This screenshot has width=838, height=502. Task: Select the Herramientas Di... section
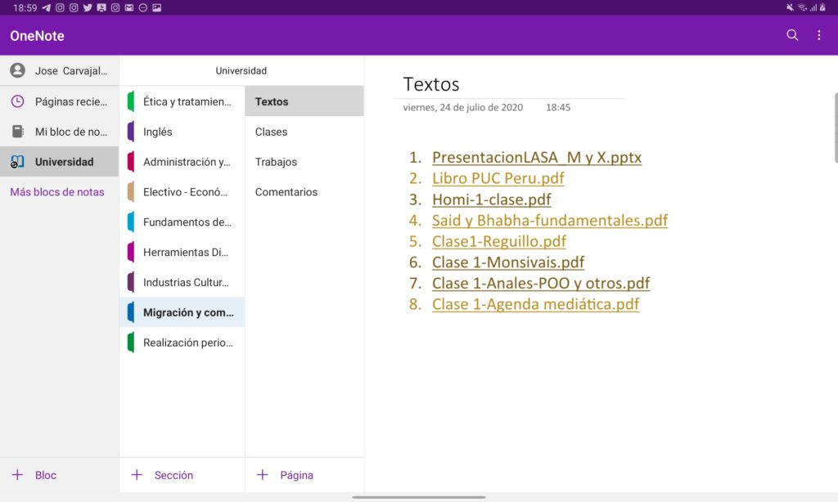coord(182,252)
